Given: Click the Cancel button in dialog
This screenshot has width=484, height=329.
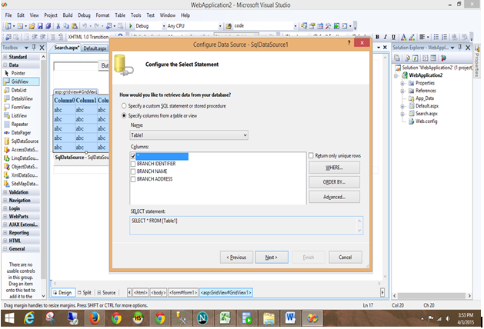Looking at the screenshot, I should [345, 258].
